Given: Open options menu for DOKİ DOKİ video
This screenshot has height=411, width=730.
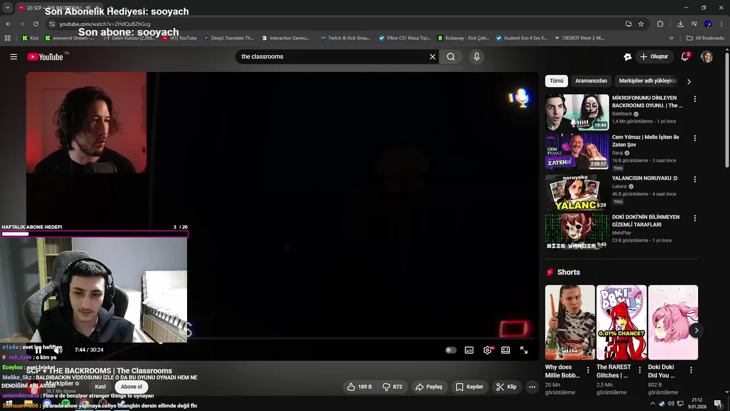Looking at the screenshot, I should click(695, 218).
